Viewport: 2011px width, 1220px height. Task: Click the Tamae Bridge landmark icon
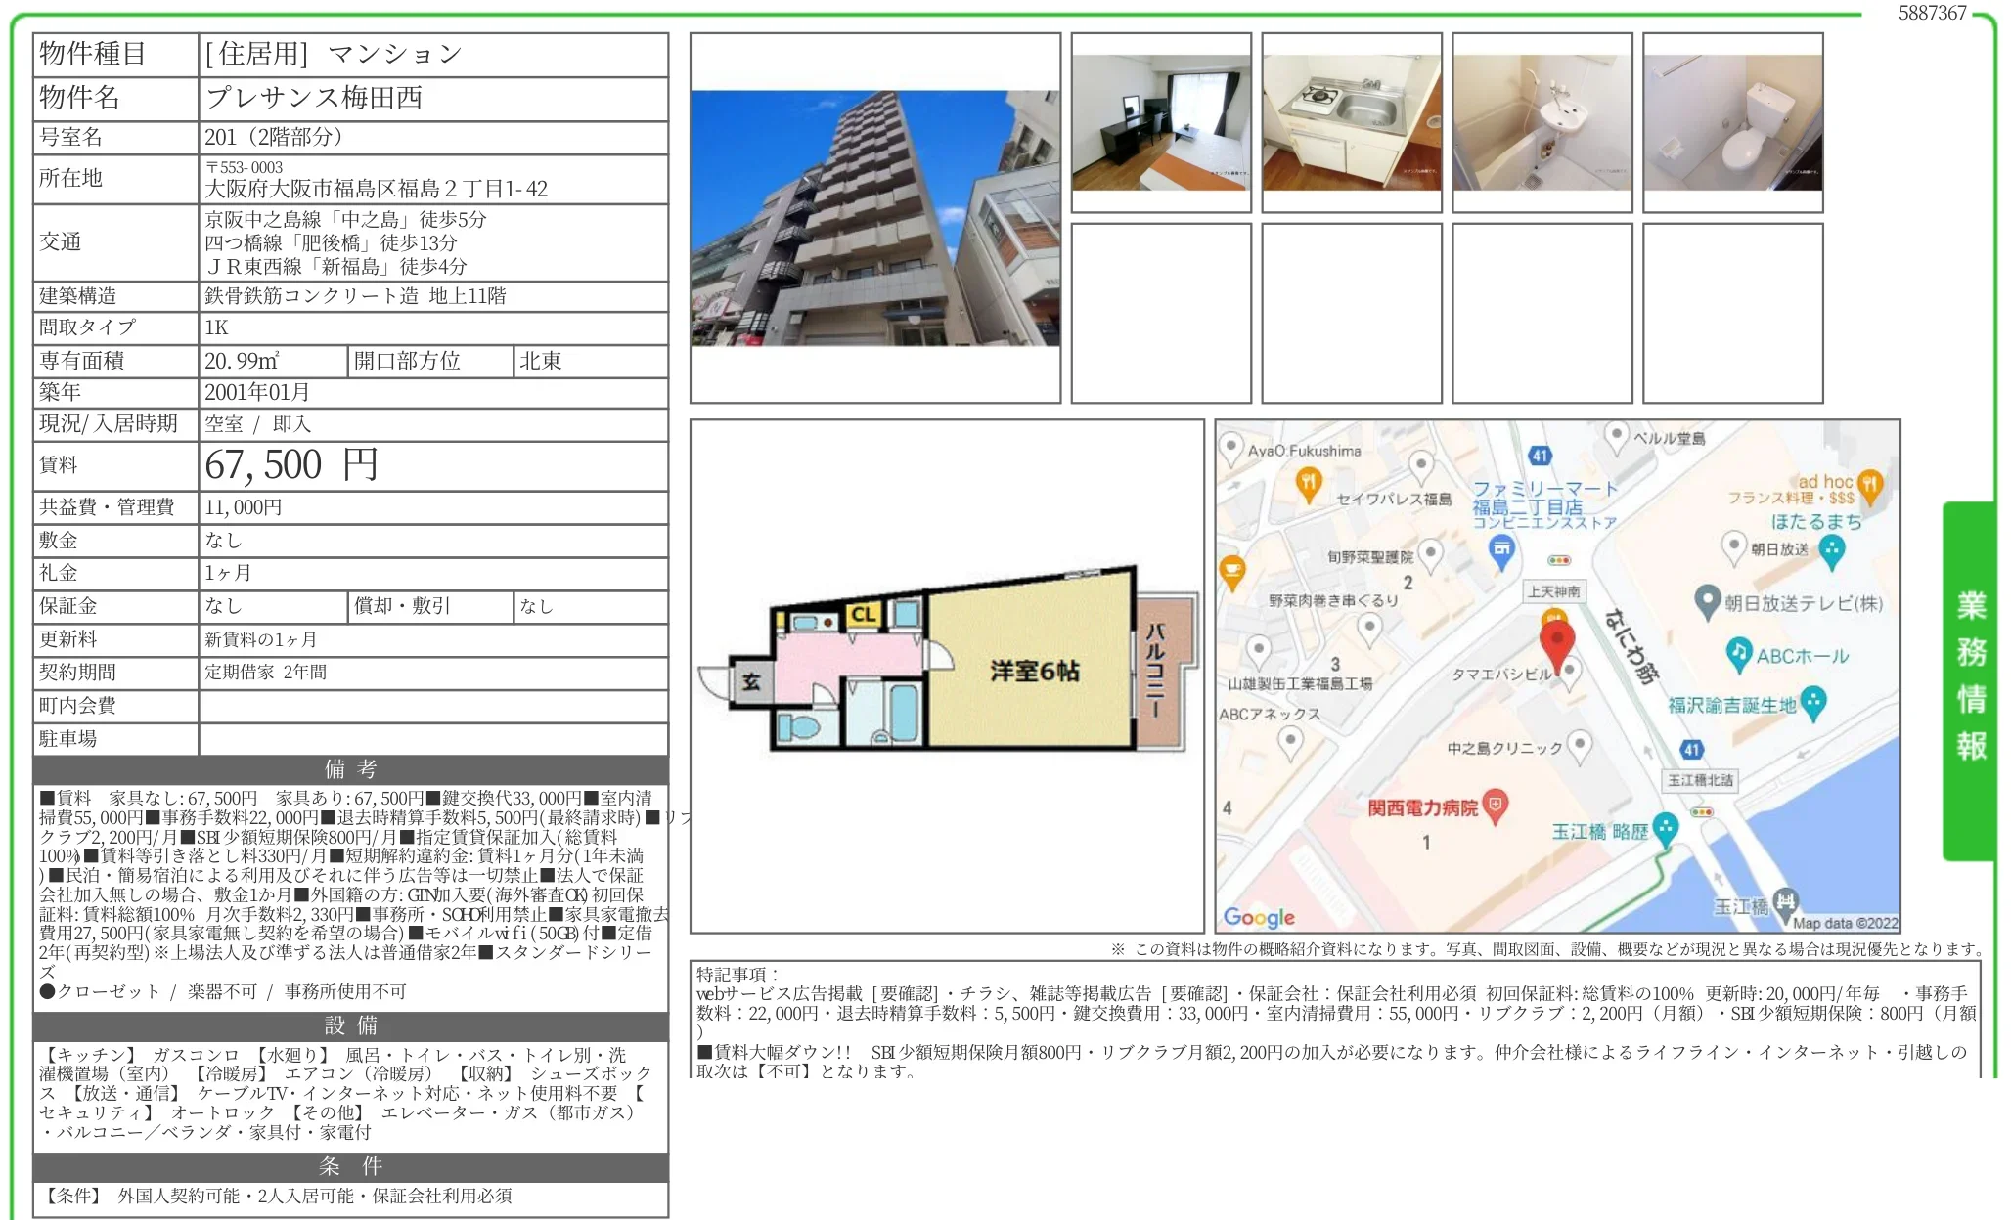click(x=1785, y=900)
